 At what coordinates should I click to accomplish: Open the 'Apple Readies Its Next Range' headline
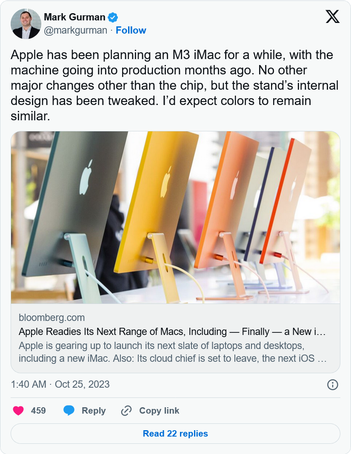172,332
